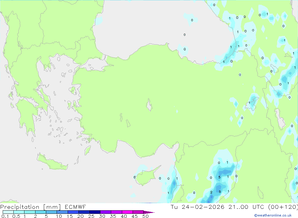Click the '20' legend scale label
This screenshot has height=218, width=298.
click(x=80, y=216)
